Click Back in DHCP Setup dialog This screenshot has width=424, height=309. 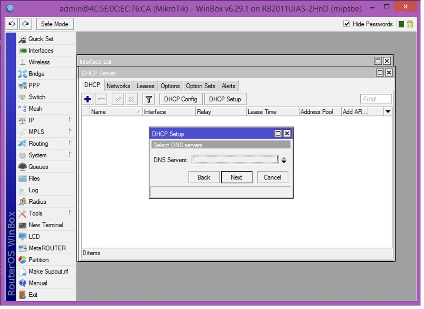(204, 177)
